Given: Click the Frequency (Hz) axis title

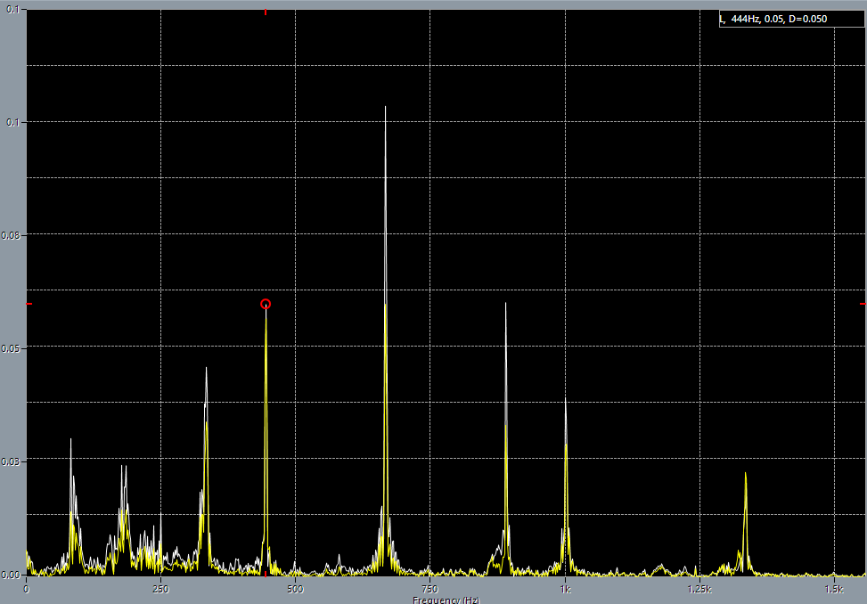Looking at the screenshot, I should click(x=446, y=600).
